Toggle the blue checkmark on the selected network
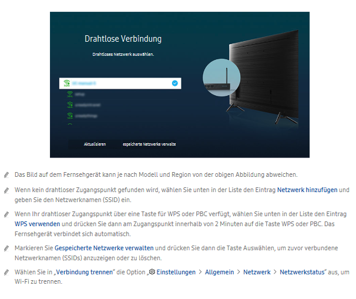Viewport: 356px width, 299px height. pos(174,83)
